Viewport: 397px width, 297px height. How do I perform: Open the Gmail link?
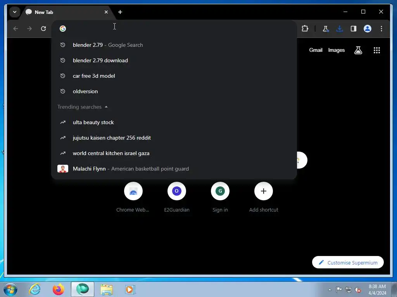[x=316, y=50]
